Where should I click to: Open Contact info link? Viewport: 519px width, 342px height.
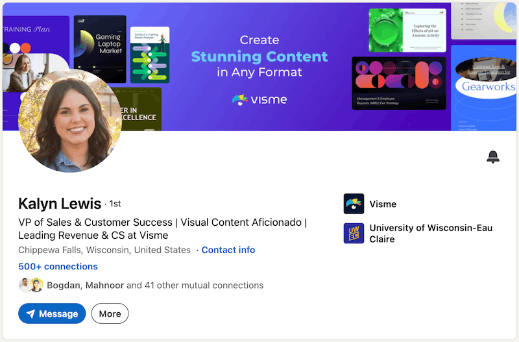228,250
